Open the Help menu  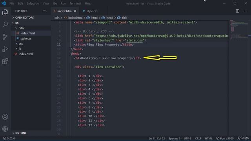tap(88, 4)
